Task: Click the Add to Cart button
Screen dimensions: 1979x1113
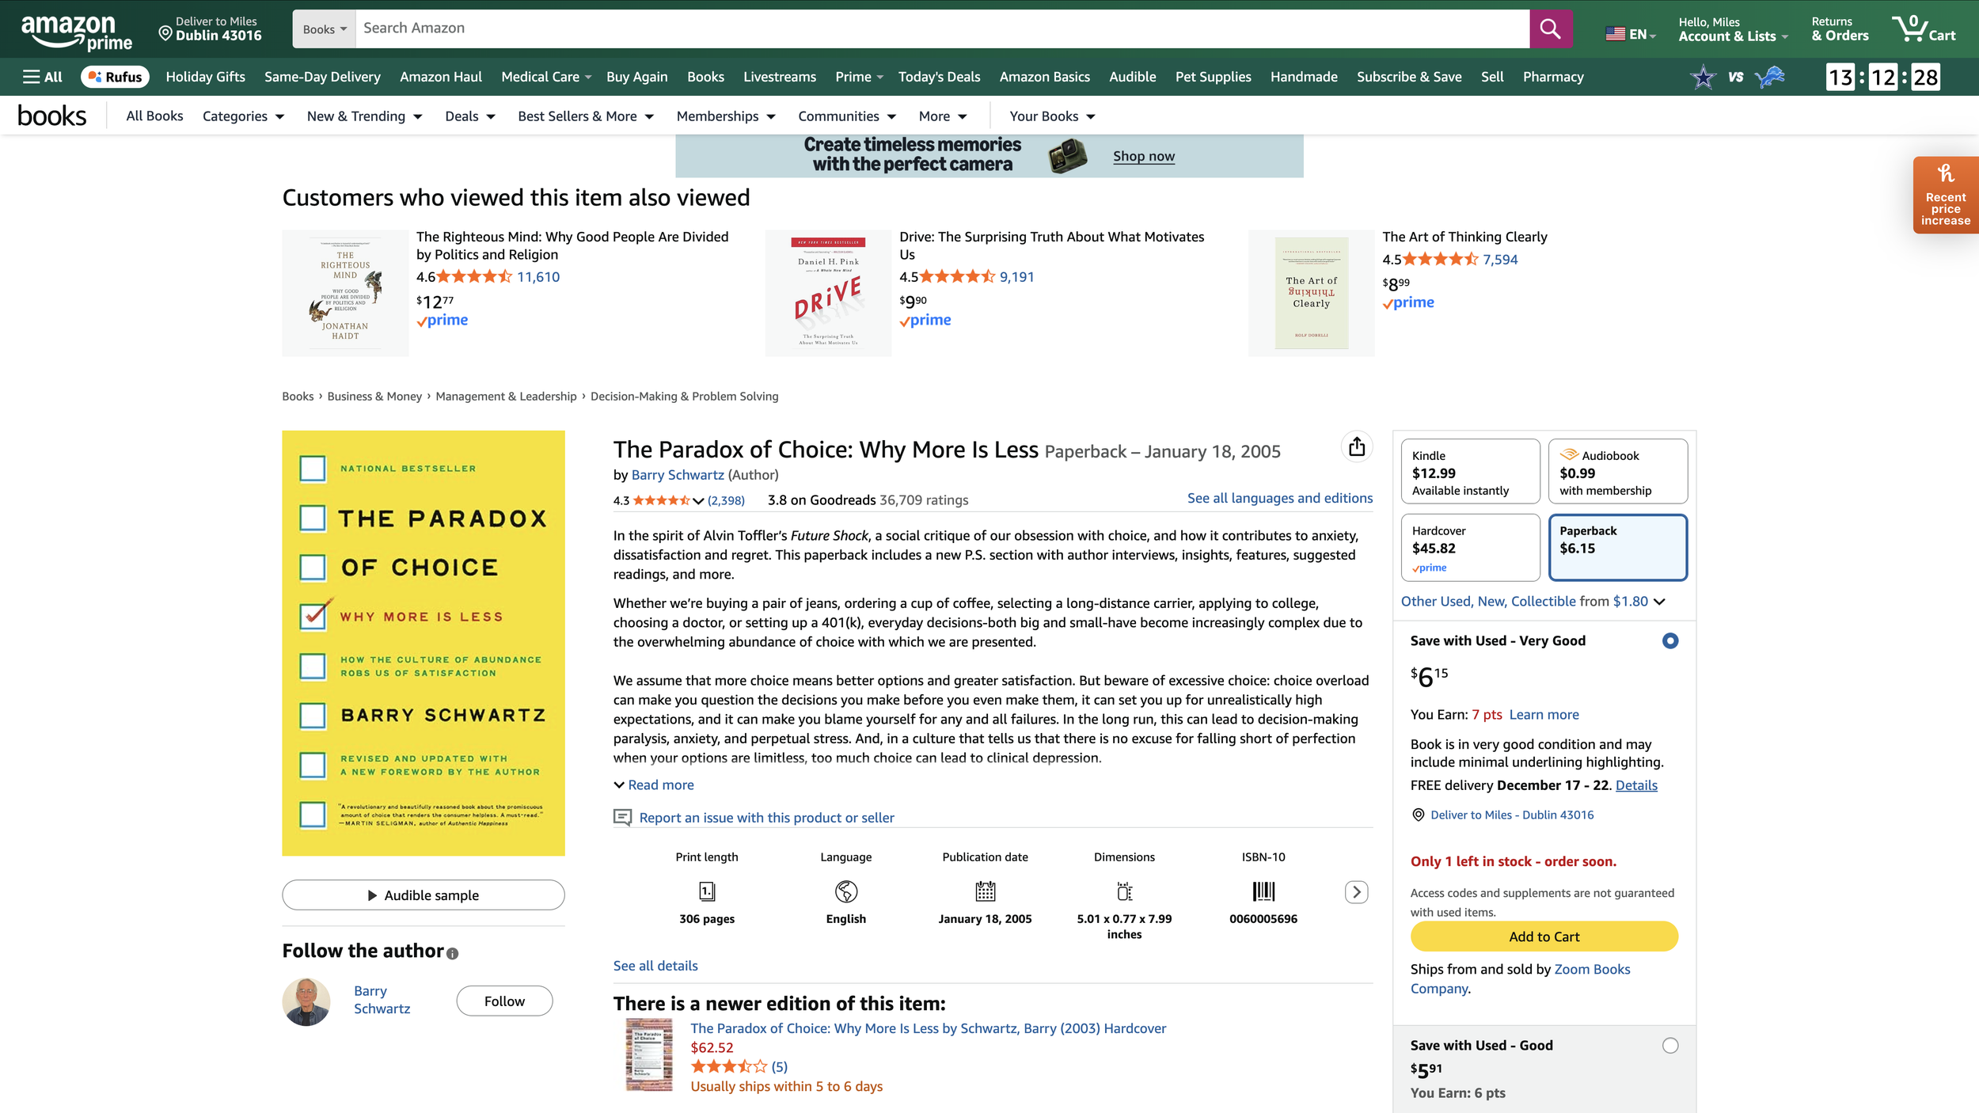Action: pos(1543,936)
